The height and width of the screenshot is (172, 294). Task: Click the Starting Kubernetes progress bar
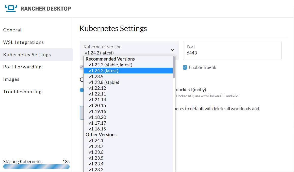click(36, 167)
